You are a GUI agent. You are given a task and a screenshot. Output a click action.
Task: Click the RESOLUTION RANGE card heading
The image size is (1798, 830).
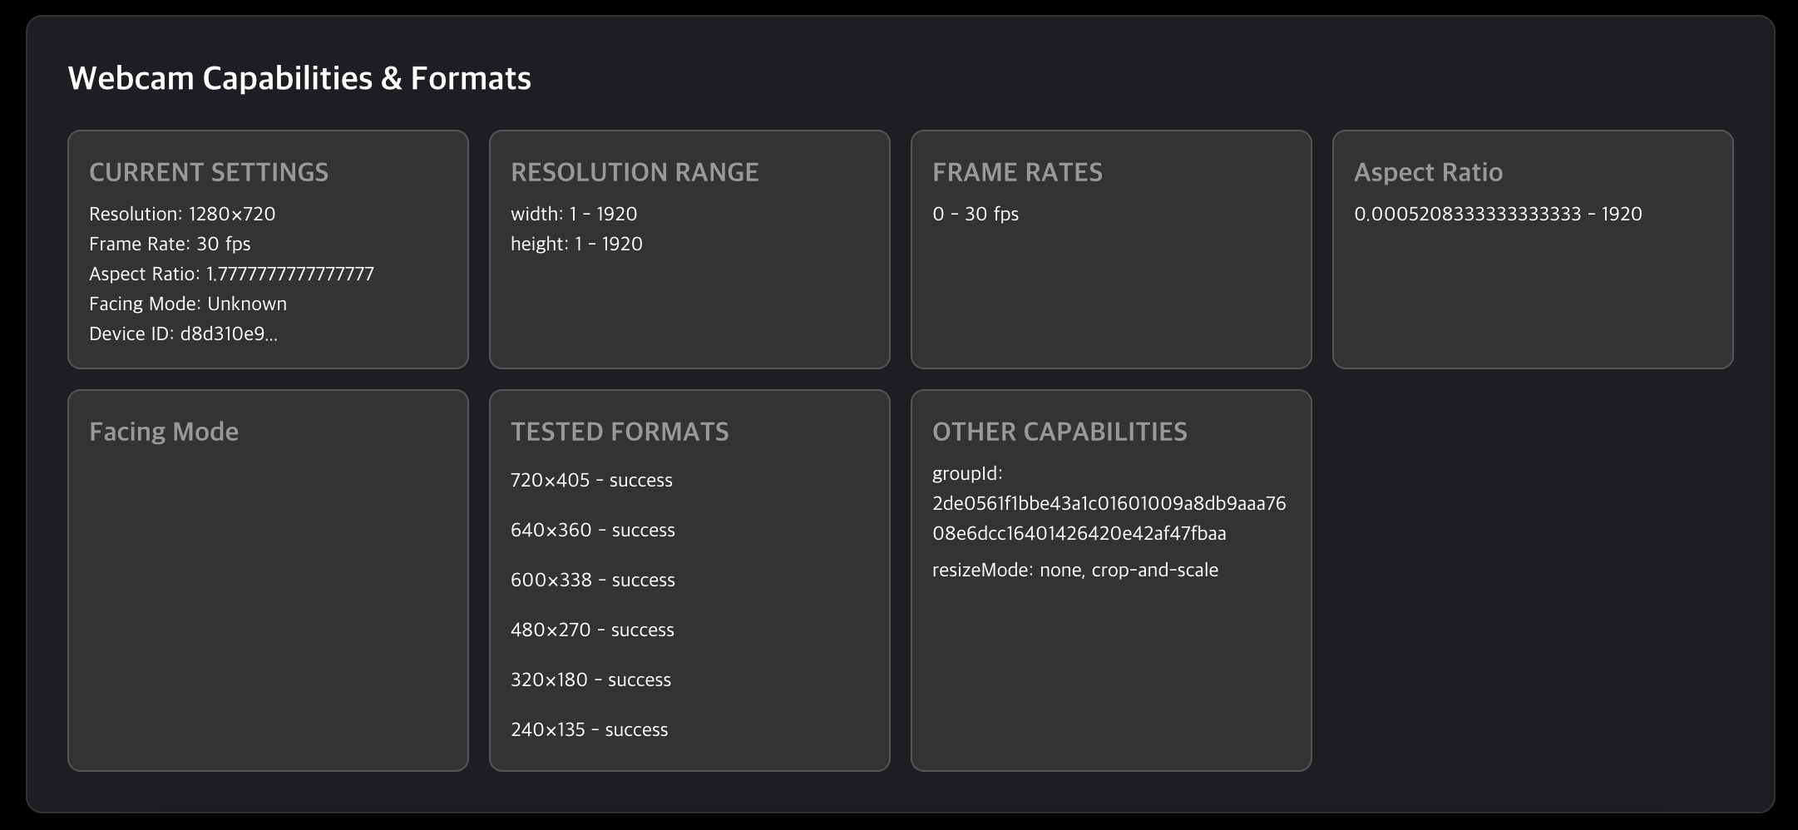coord(635,172)
